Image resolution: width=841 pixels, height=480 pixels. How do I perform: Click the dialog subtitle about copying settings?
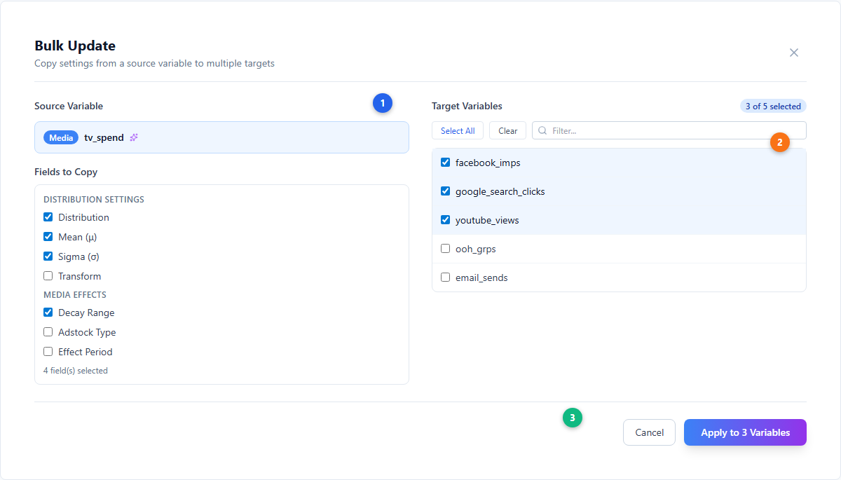(154, 63)
